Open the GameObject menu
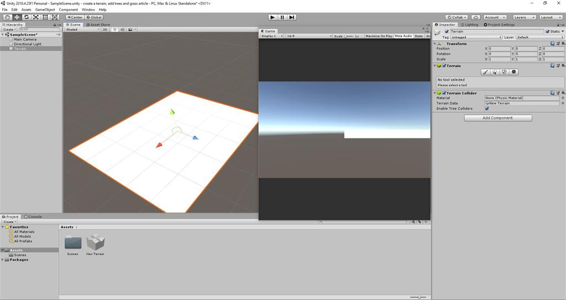The width and height of the screenshot is (566, 300). [45, 10]
